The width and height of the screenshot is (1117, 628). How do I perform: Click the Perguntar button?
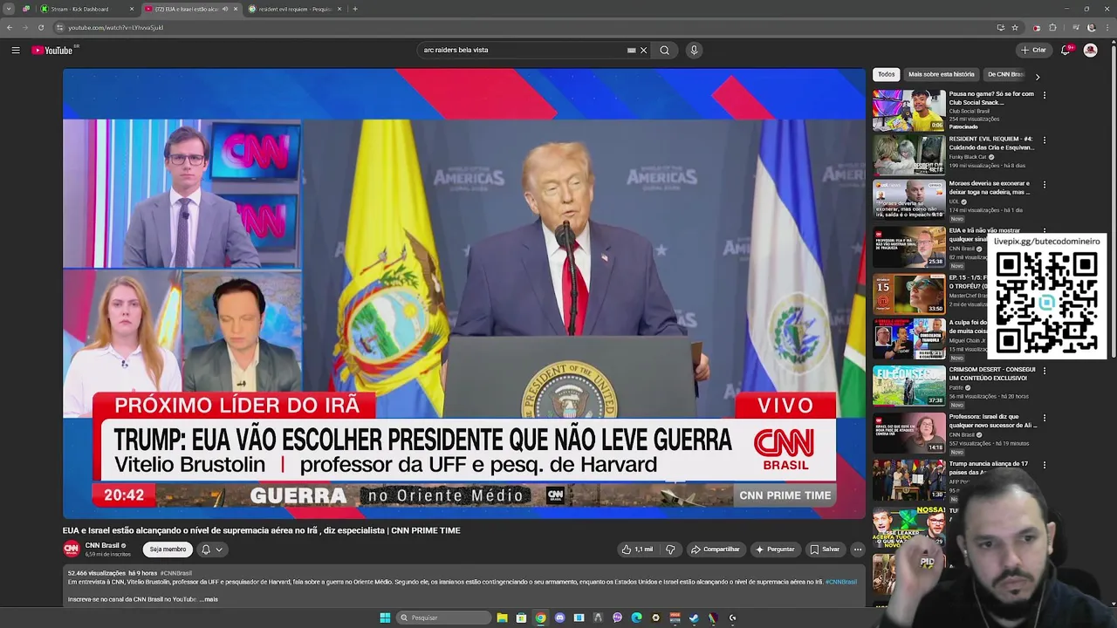coord(775,549)
